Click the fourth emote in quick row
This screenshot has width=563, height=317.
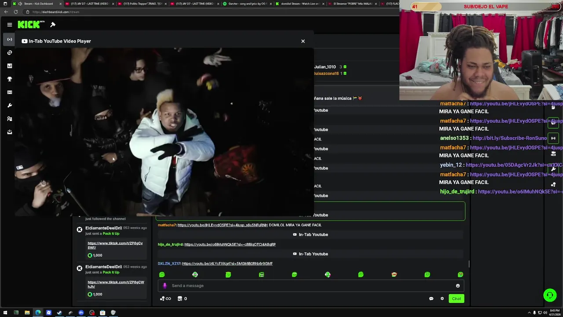point(261,274)
